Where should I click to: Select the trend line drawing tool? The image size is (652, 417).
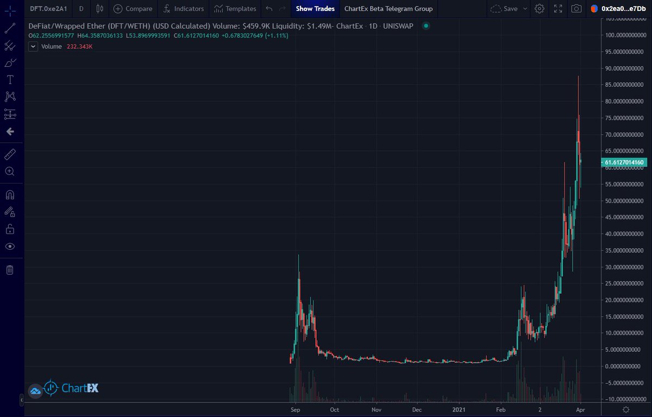pos(10,28)
